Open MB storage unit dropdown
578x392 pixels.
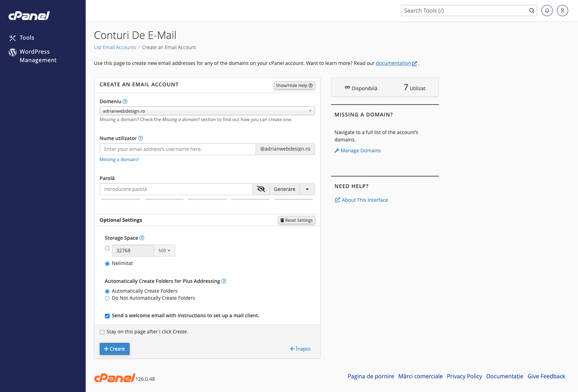(x=164, y=251)
